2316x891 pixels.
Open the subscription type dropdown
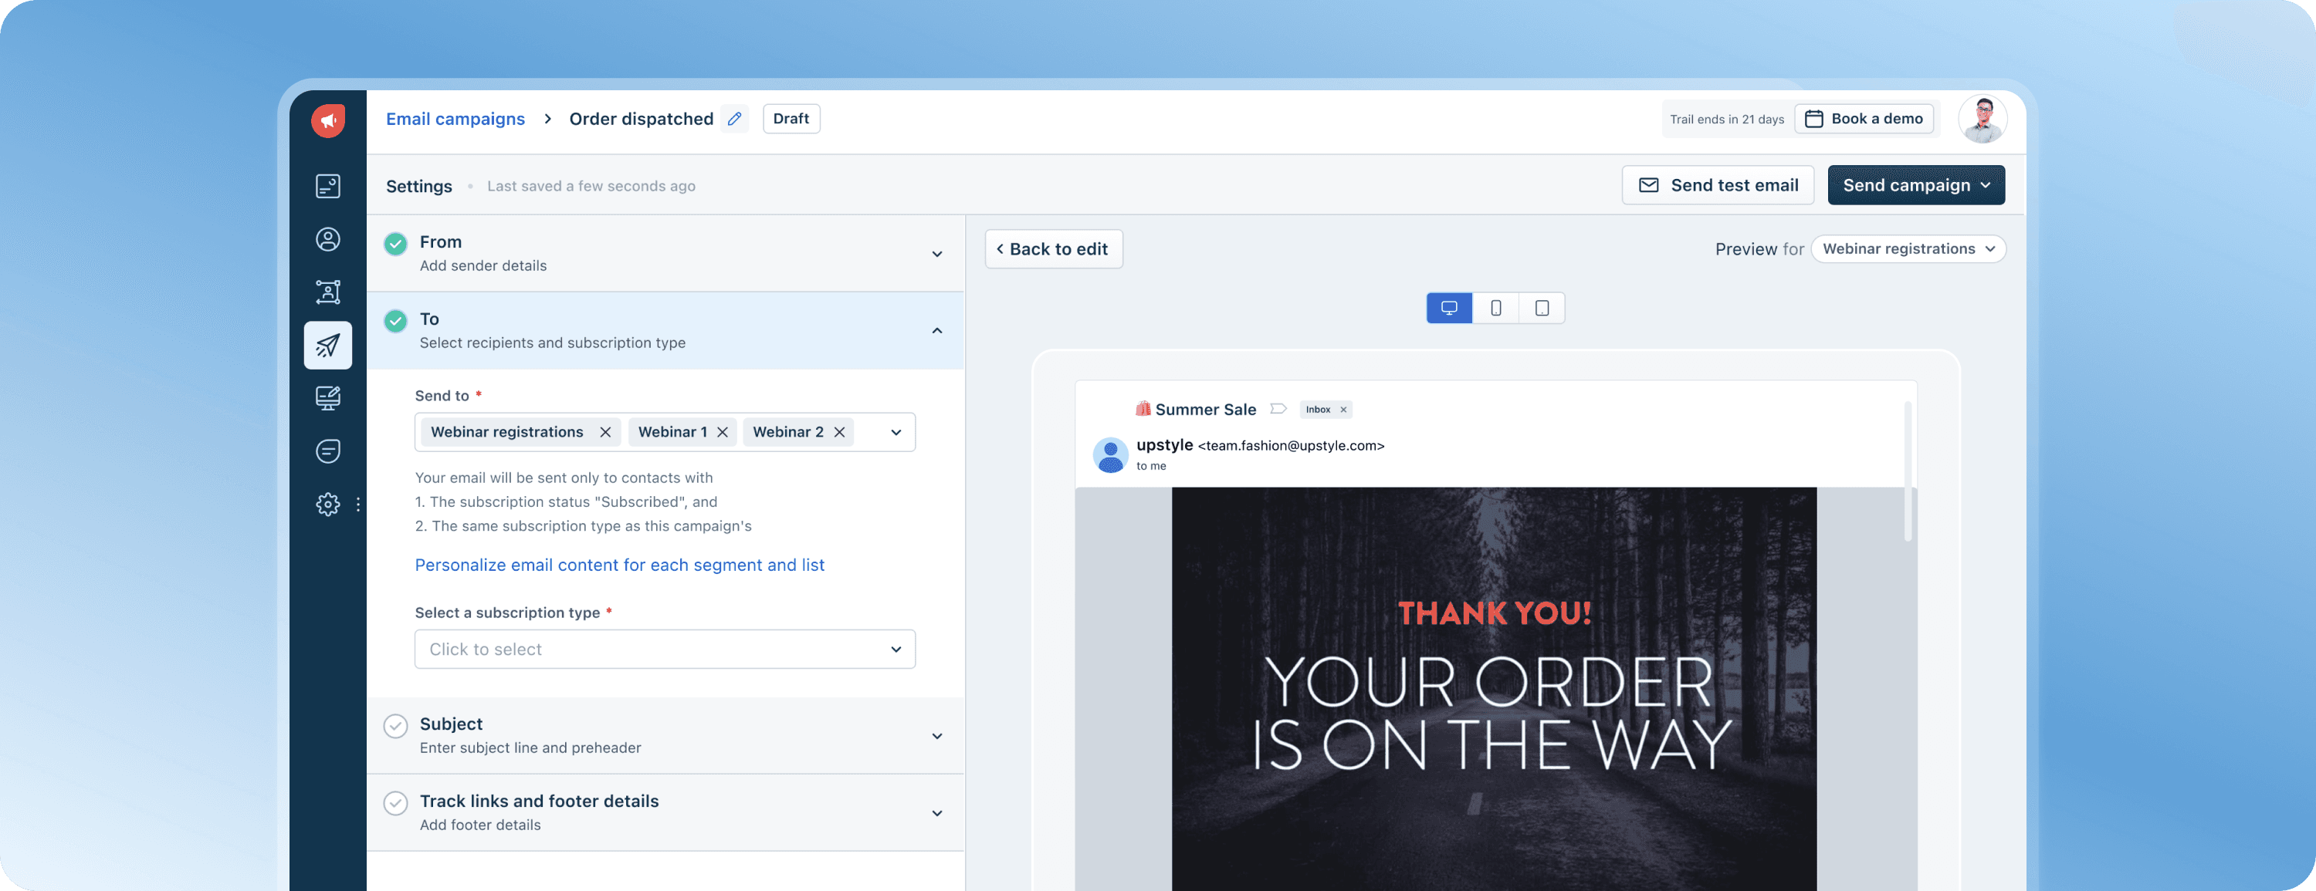pyautogui.click(x=665, y=650)
